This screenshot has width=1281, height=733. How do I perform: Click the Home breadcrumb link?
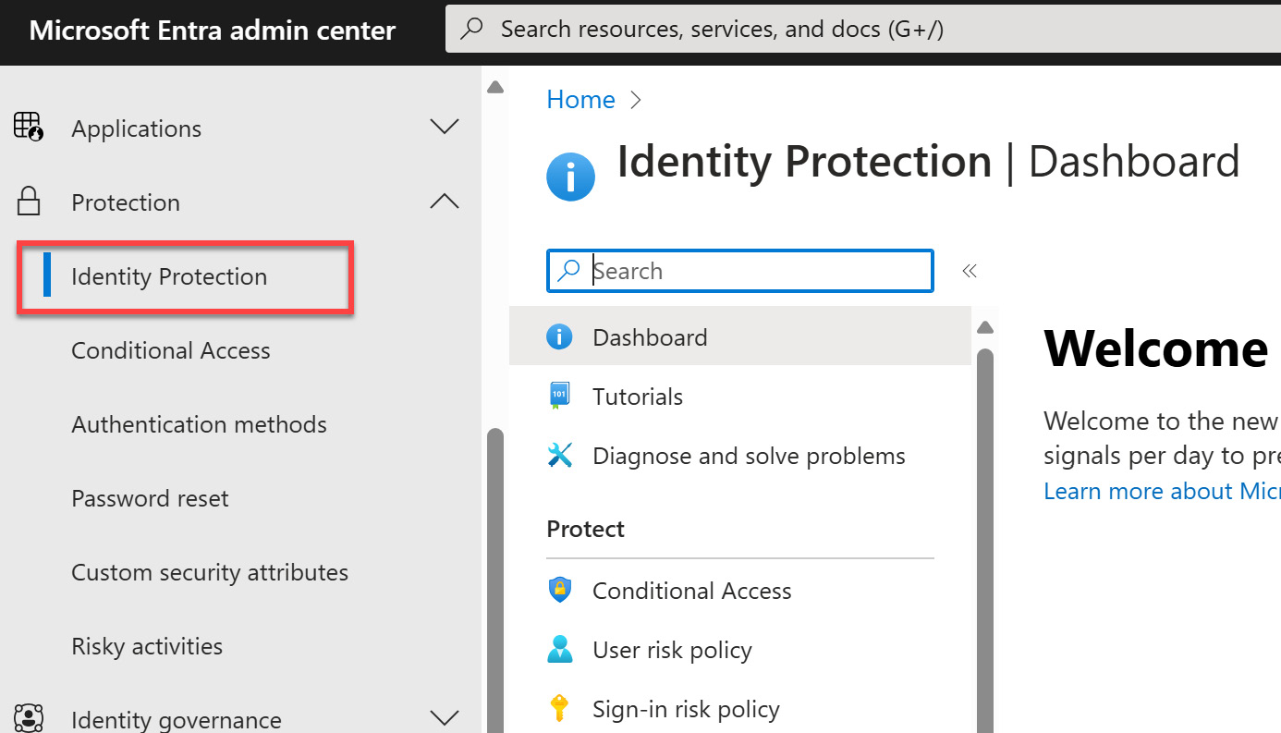pyautogui.click(x=580, y=100)
